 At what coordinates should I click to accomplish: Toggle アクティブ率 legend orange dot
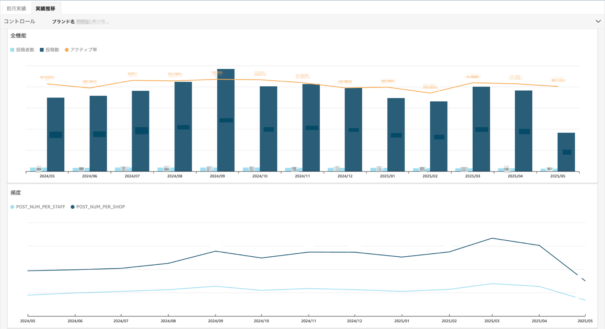point(67,50)
